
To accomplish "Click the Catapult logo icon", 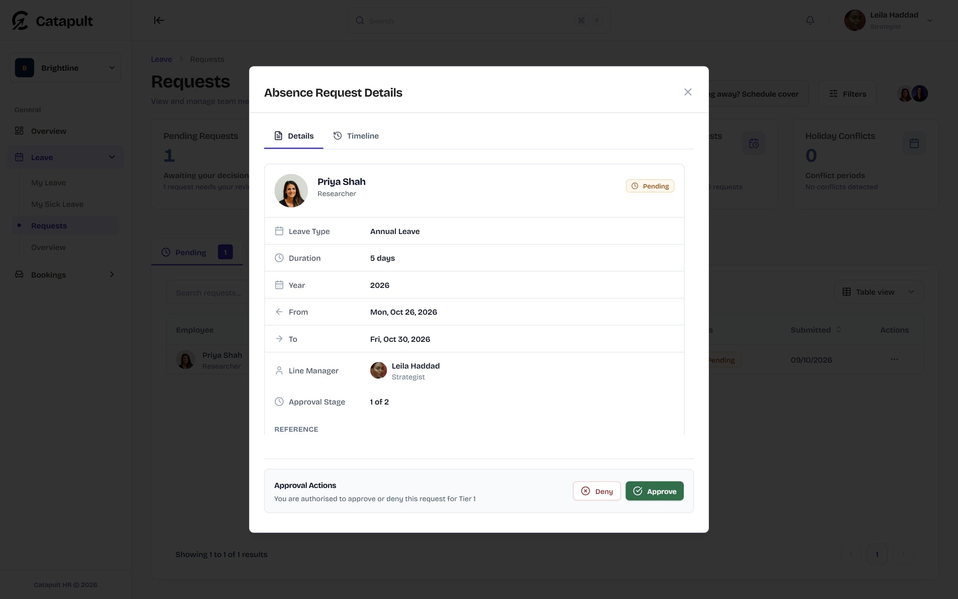I will coord(20,20).
